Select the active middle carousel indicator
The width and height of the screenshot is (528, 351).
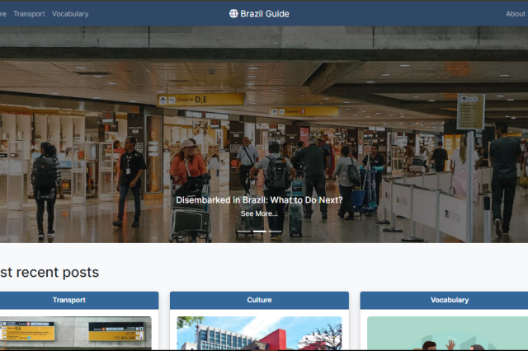click(x=260, y=232)
